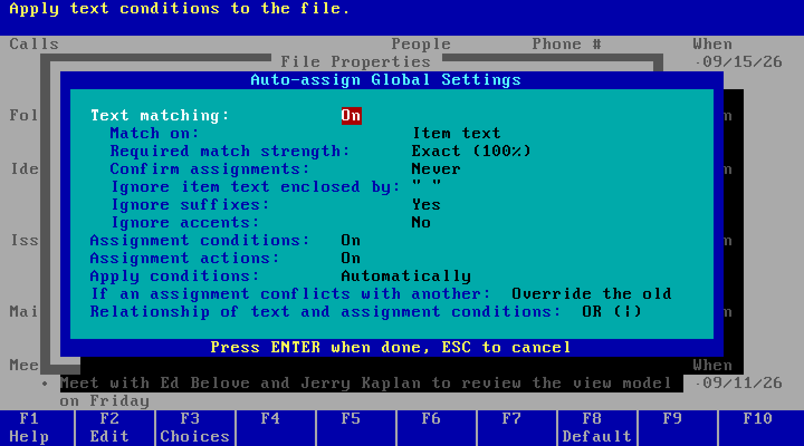Click the date -09/15/26 in background view
804x446 pixels.
coord(738,62)
